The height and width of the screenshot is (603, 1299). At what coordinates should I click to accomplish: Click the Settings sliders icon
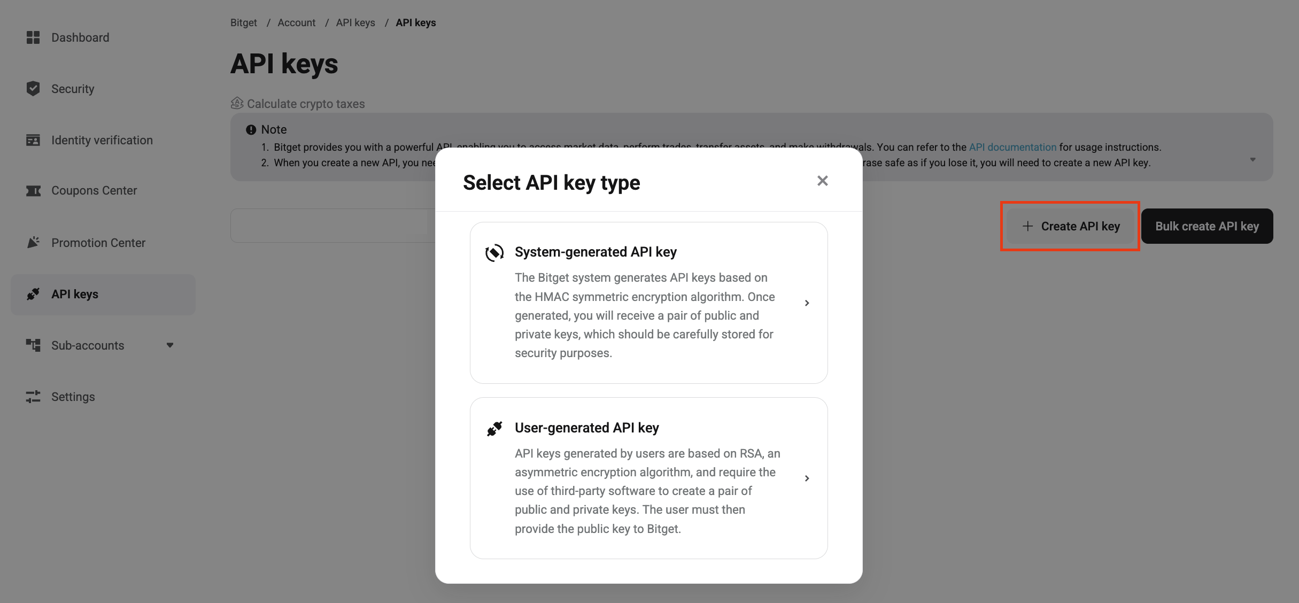pos(33,397)
